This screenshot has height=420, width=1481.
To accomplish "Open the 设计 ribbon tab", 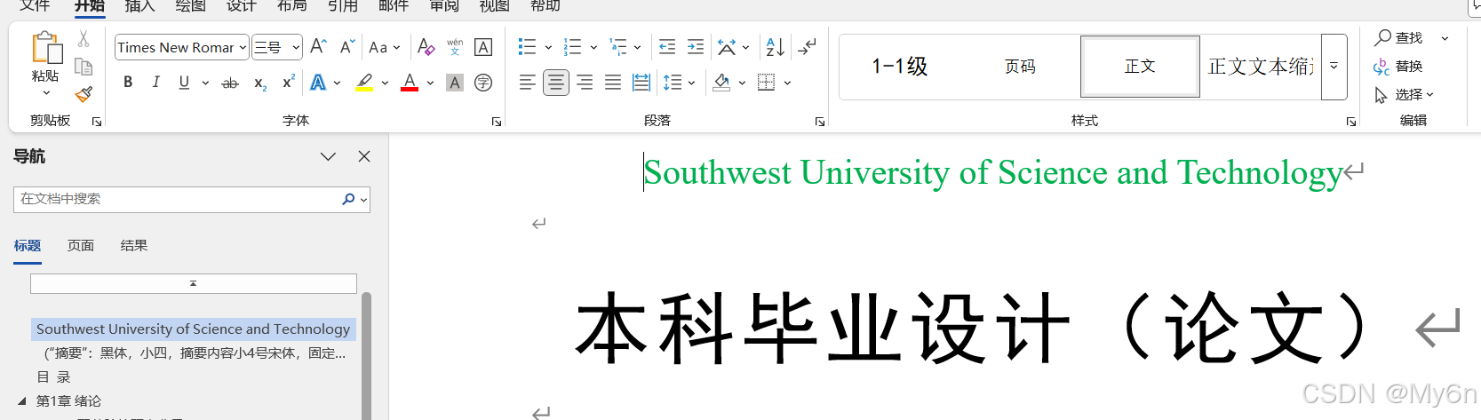I will (242, 6).
